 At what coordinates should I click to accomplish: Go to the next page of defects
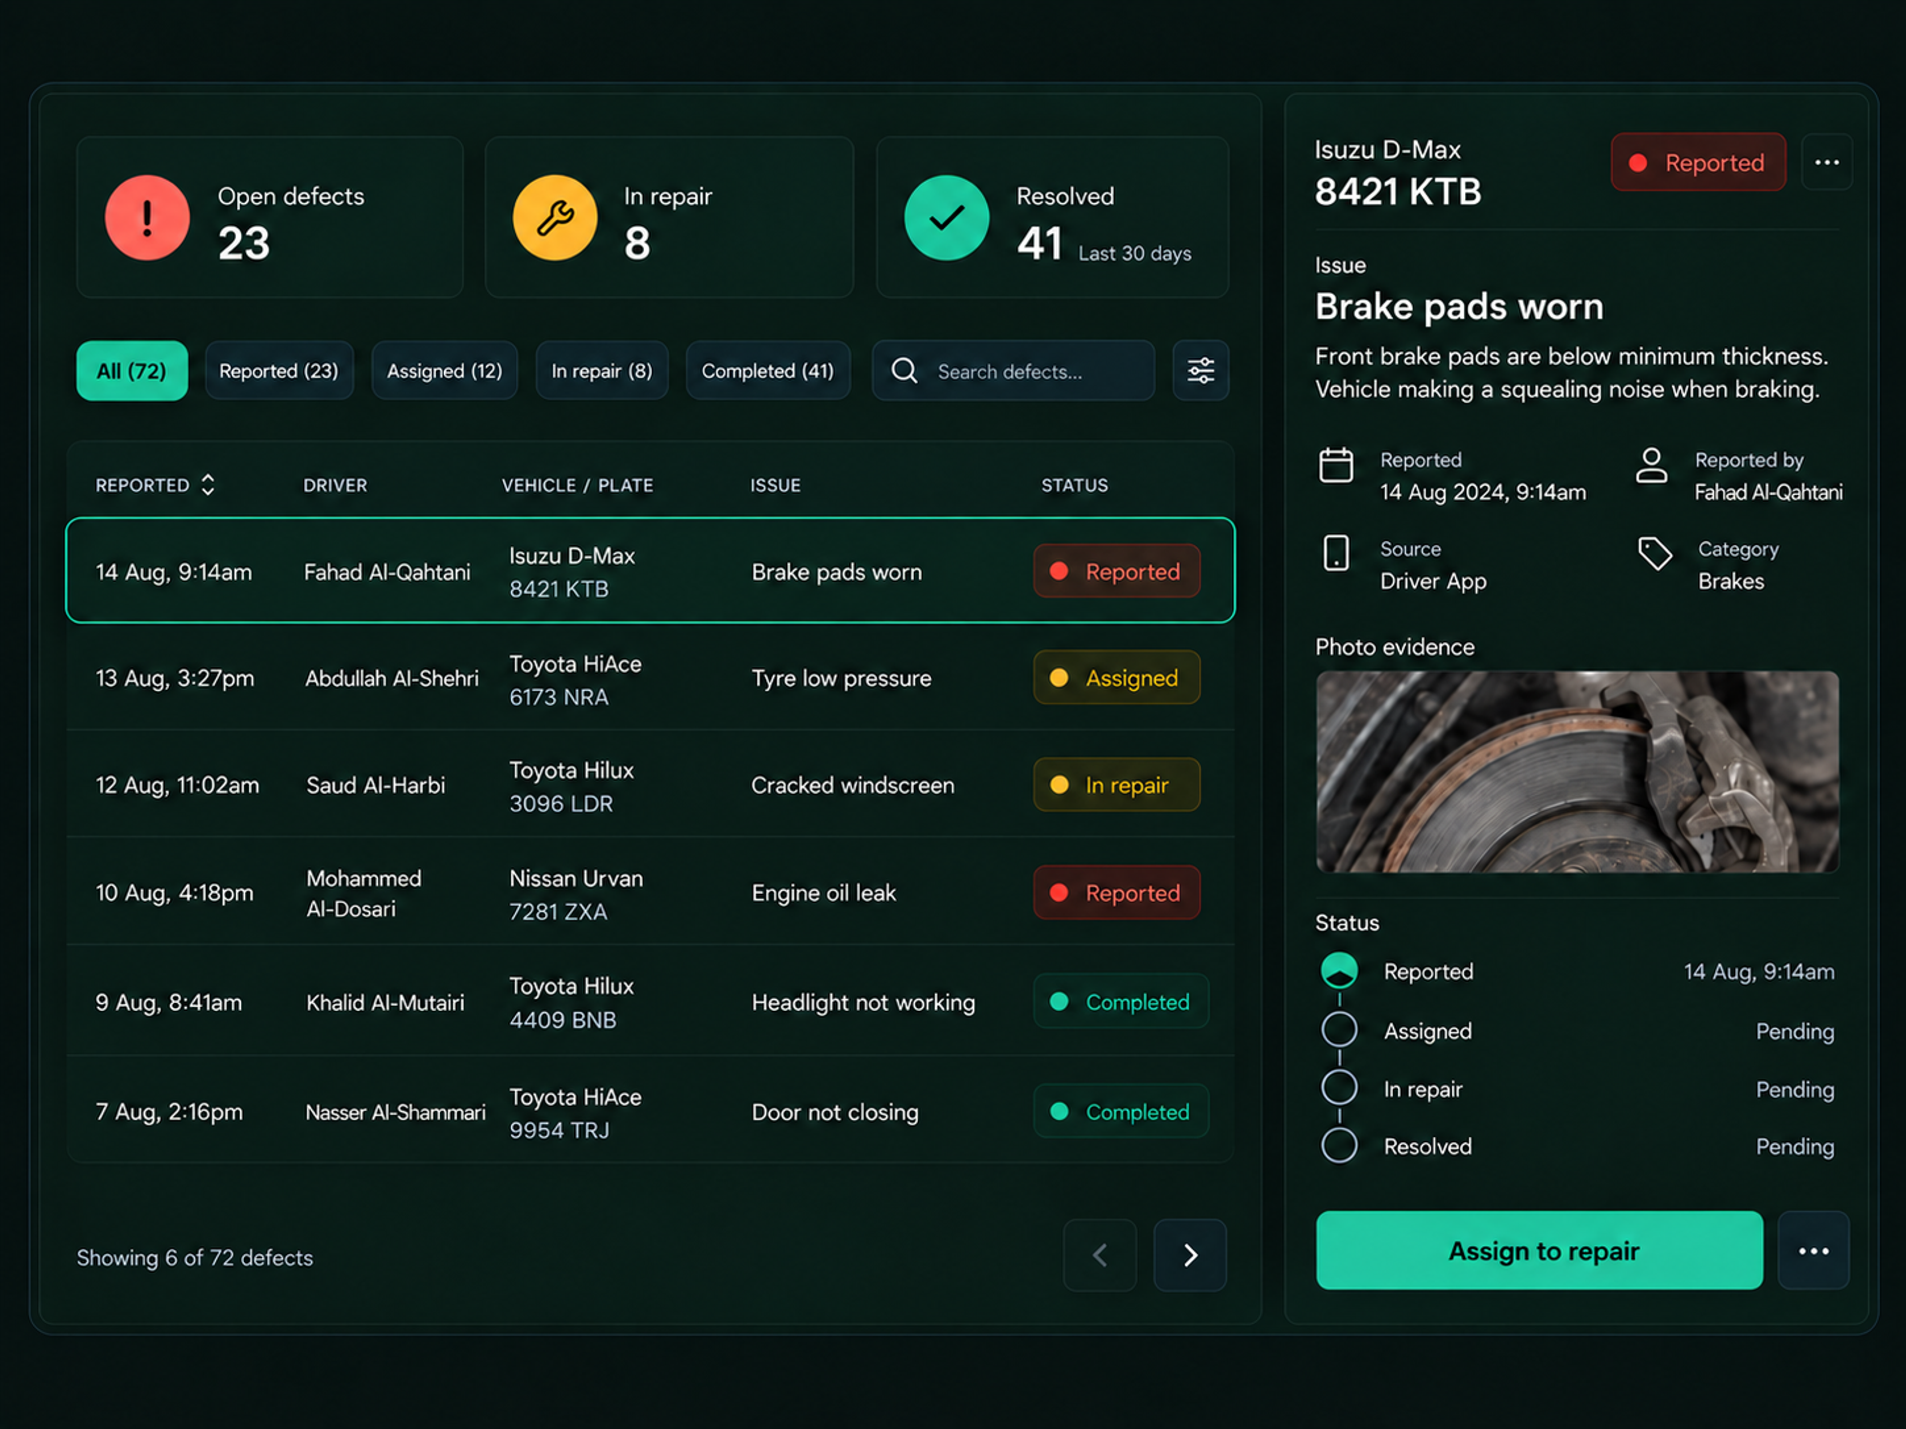(x=1190, y=1255)
